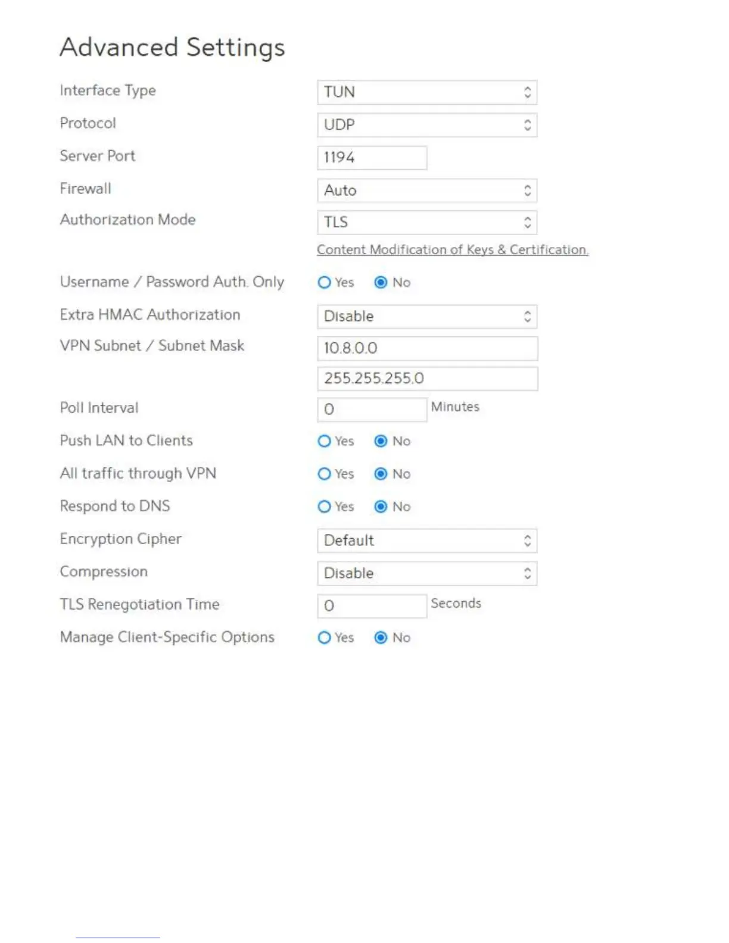Open the Protocol dropdown showing UDP
The height and width of the screenshot is (943, 729).
(427, 125)
